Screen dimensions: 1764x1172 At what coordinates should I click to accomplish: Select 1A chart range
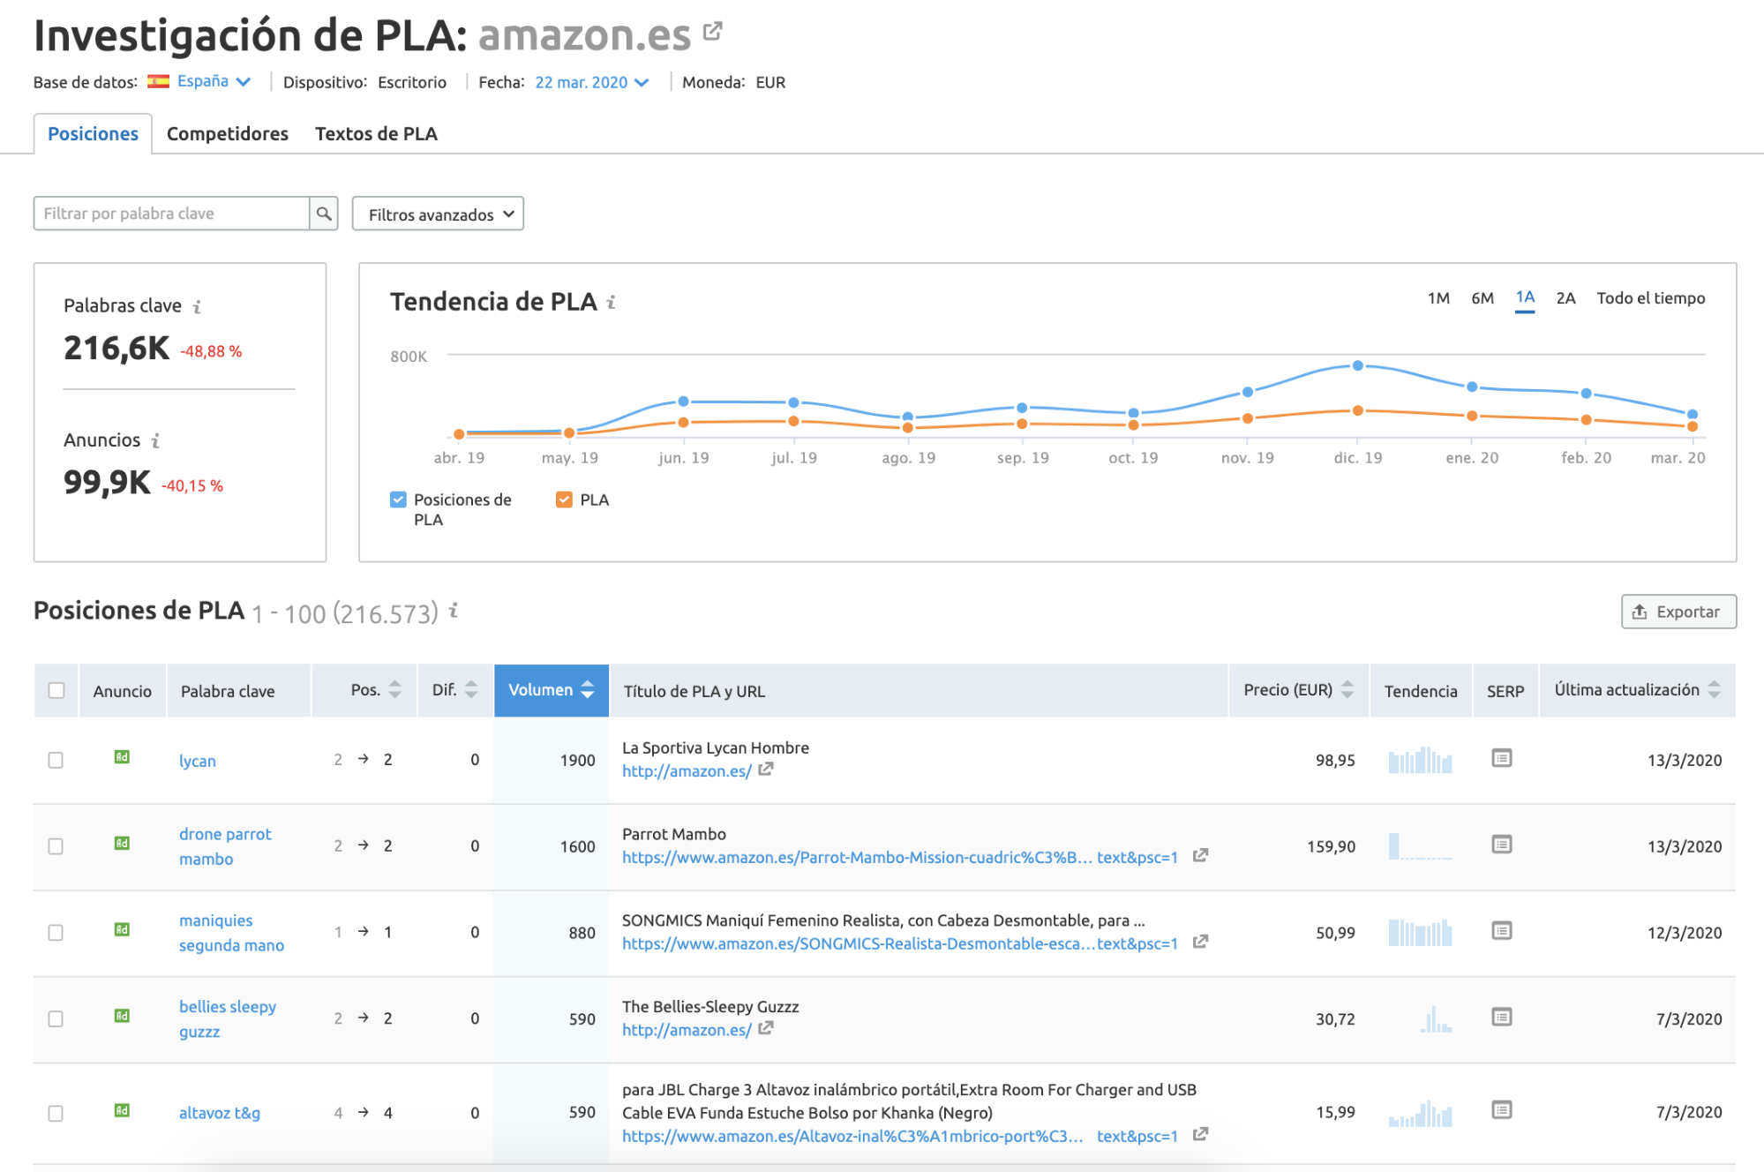click(x=1525, y=298)
